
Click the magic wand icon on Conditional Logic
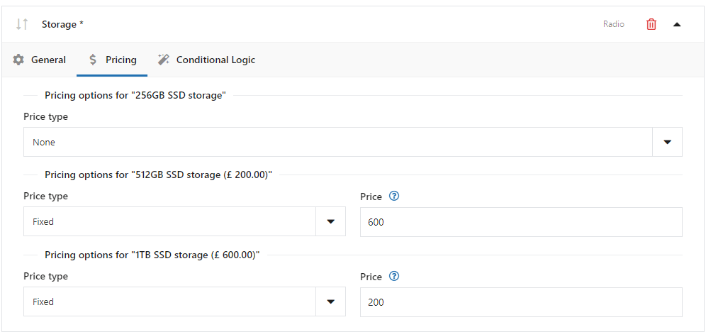pos(164,60)
